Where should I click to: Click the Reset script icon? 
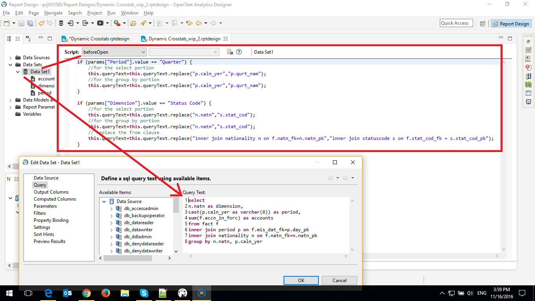tap(230, 52)
